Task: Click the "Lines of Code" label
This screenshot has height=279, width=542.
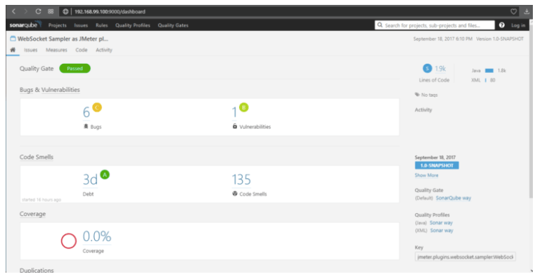Action: (434, 80)
